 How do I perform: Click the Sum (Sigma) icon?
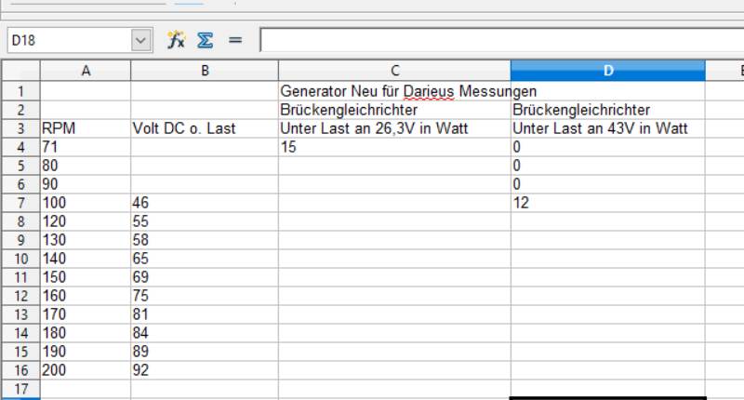(205, 40)
